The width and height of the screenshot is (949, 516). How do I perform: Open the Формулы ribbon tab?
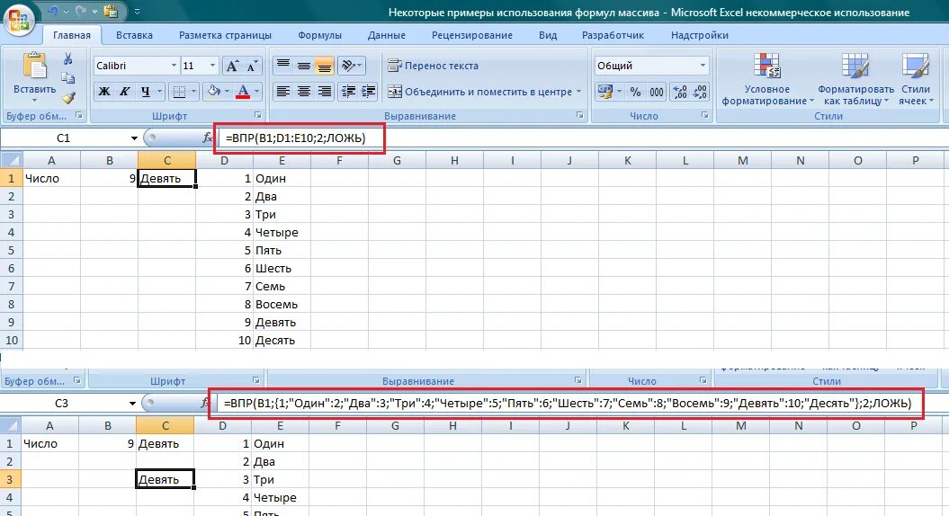(319, 35)
